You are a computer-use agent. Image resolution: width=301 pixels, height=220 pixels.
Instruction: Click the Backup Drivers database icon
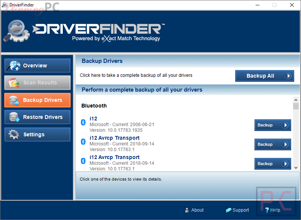point(14,100)
